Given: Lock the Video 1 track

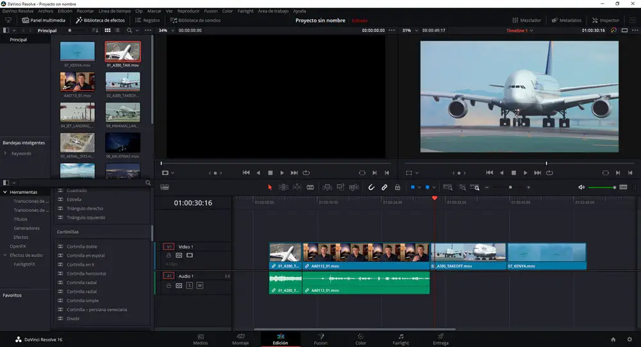Looking at the screenshot, I should coord(169,255).
